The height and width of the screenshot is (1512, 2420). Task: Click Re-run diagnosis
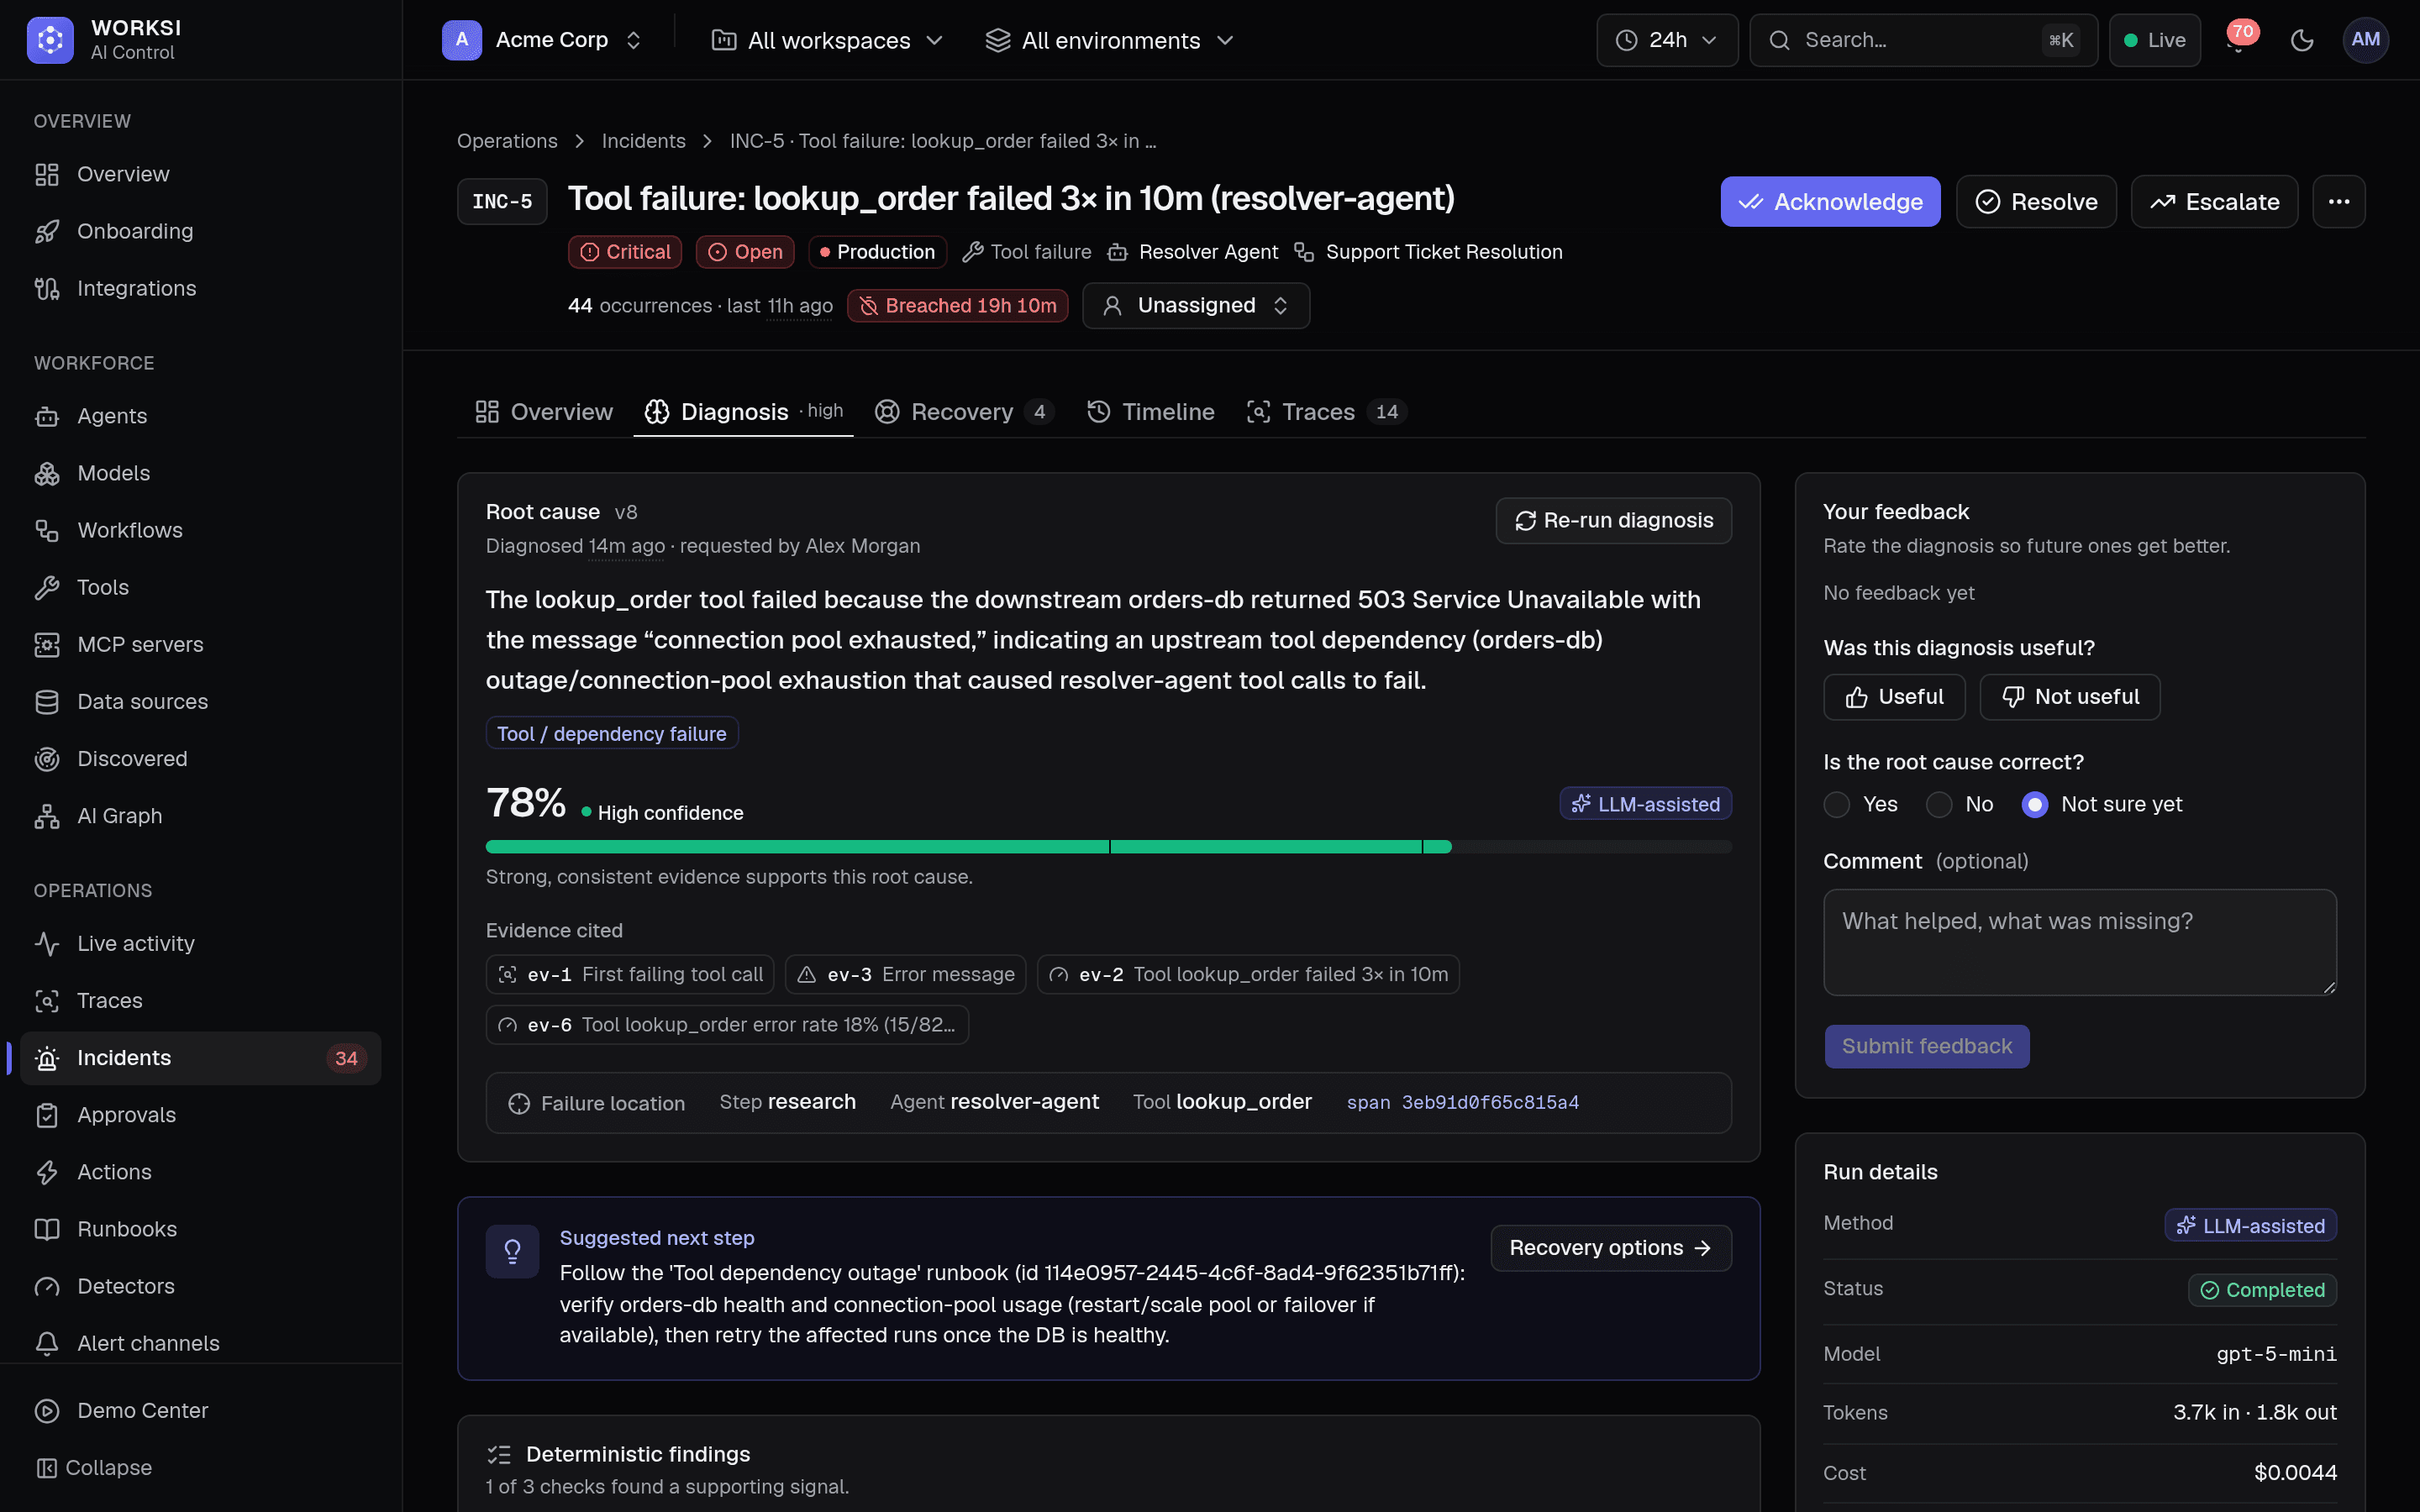click(1613, 521)
